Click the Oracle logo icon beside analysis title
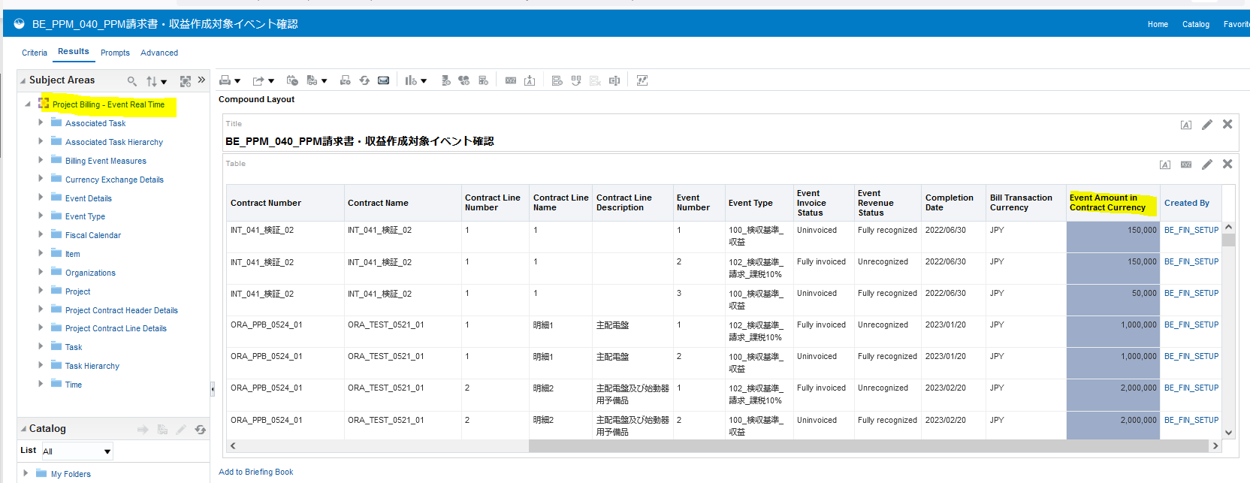The width and height of the screenshot is (1250, 483). point(20,24)
